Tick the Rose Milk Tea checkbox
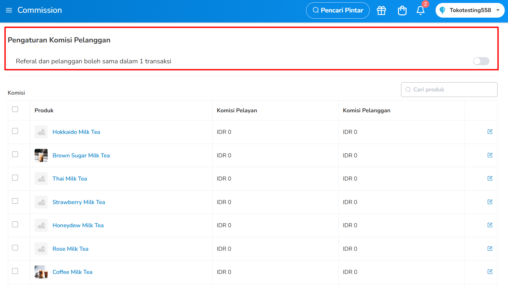Screen dimensions: 508x286 (15, 248)
